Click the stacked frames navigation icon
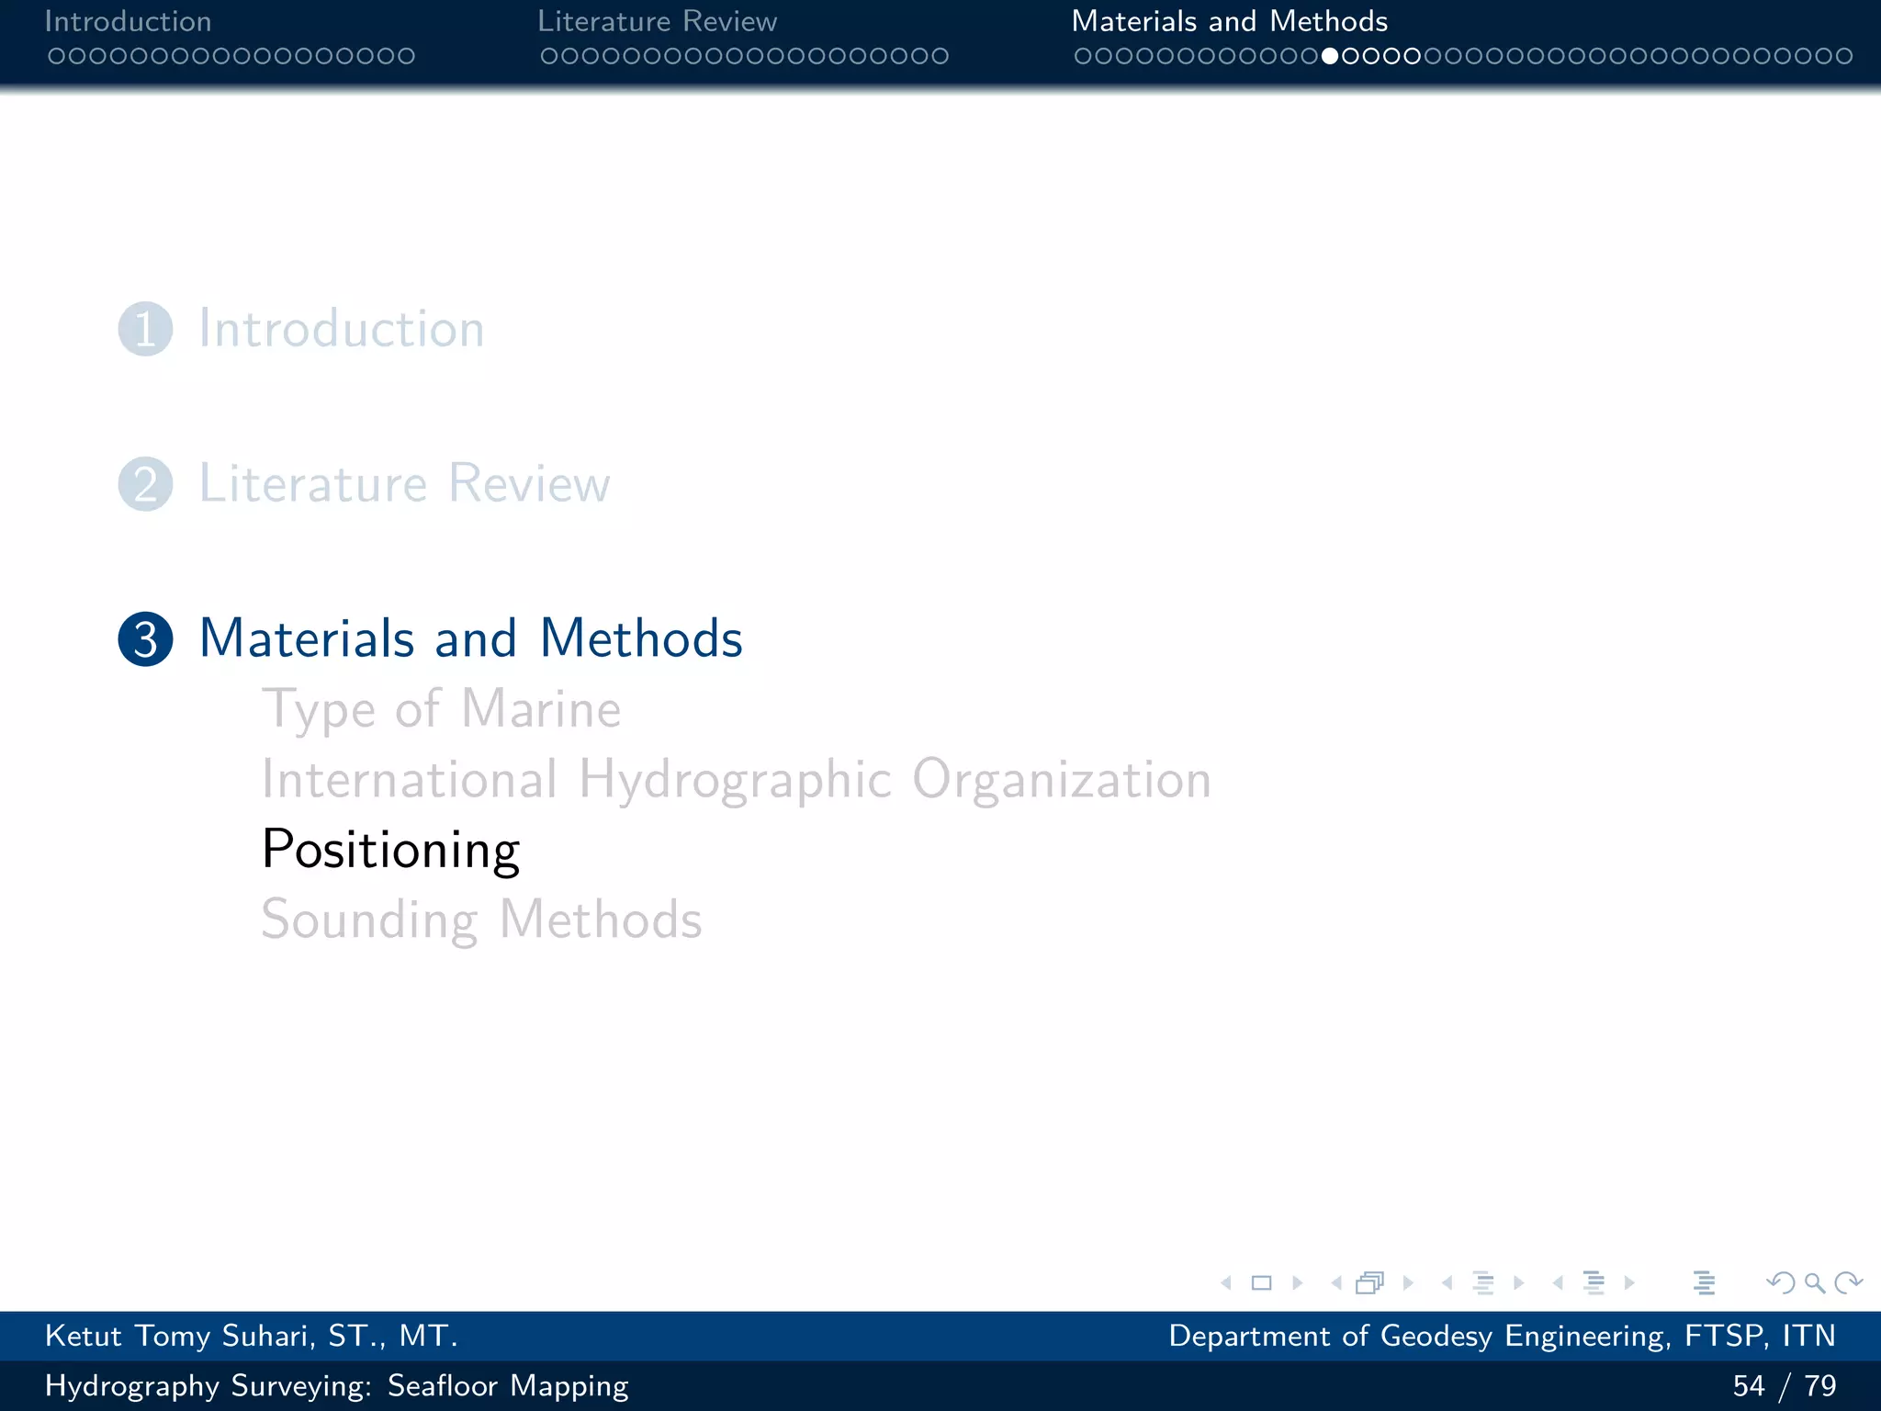The width and height of the screenshot is (1881, 1411). tap(1370, 1283)
